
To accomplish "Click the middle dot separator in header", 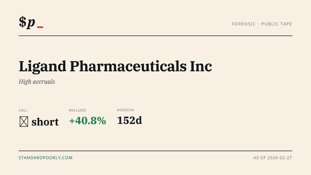I will [258, 24].
